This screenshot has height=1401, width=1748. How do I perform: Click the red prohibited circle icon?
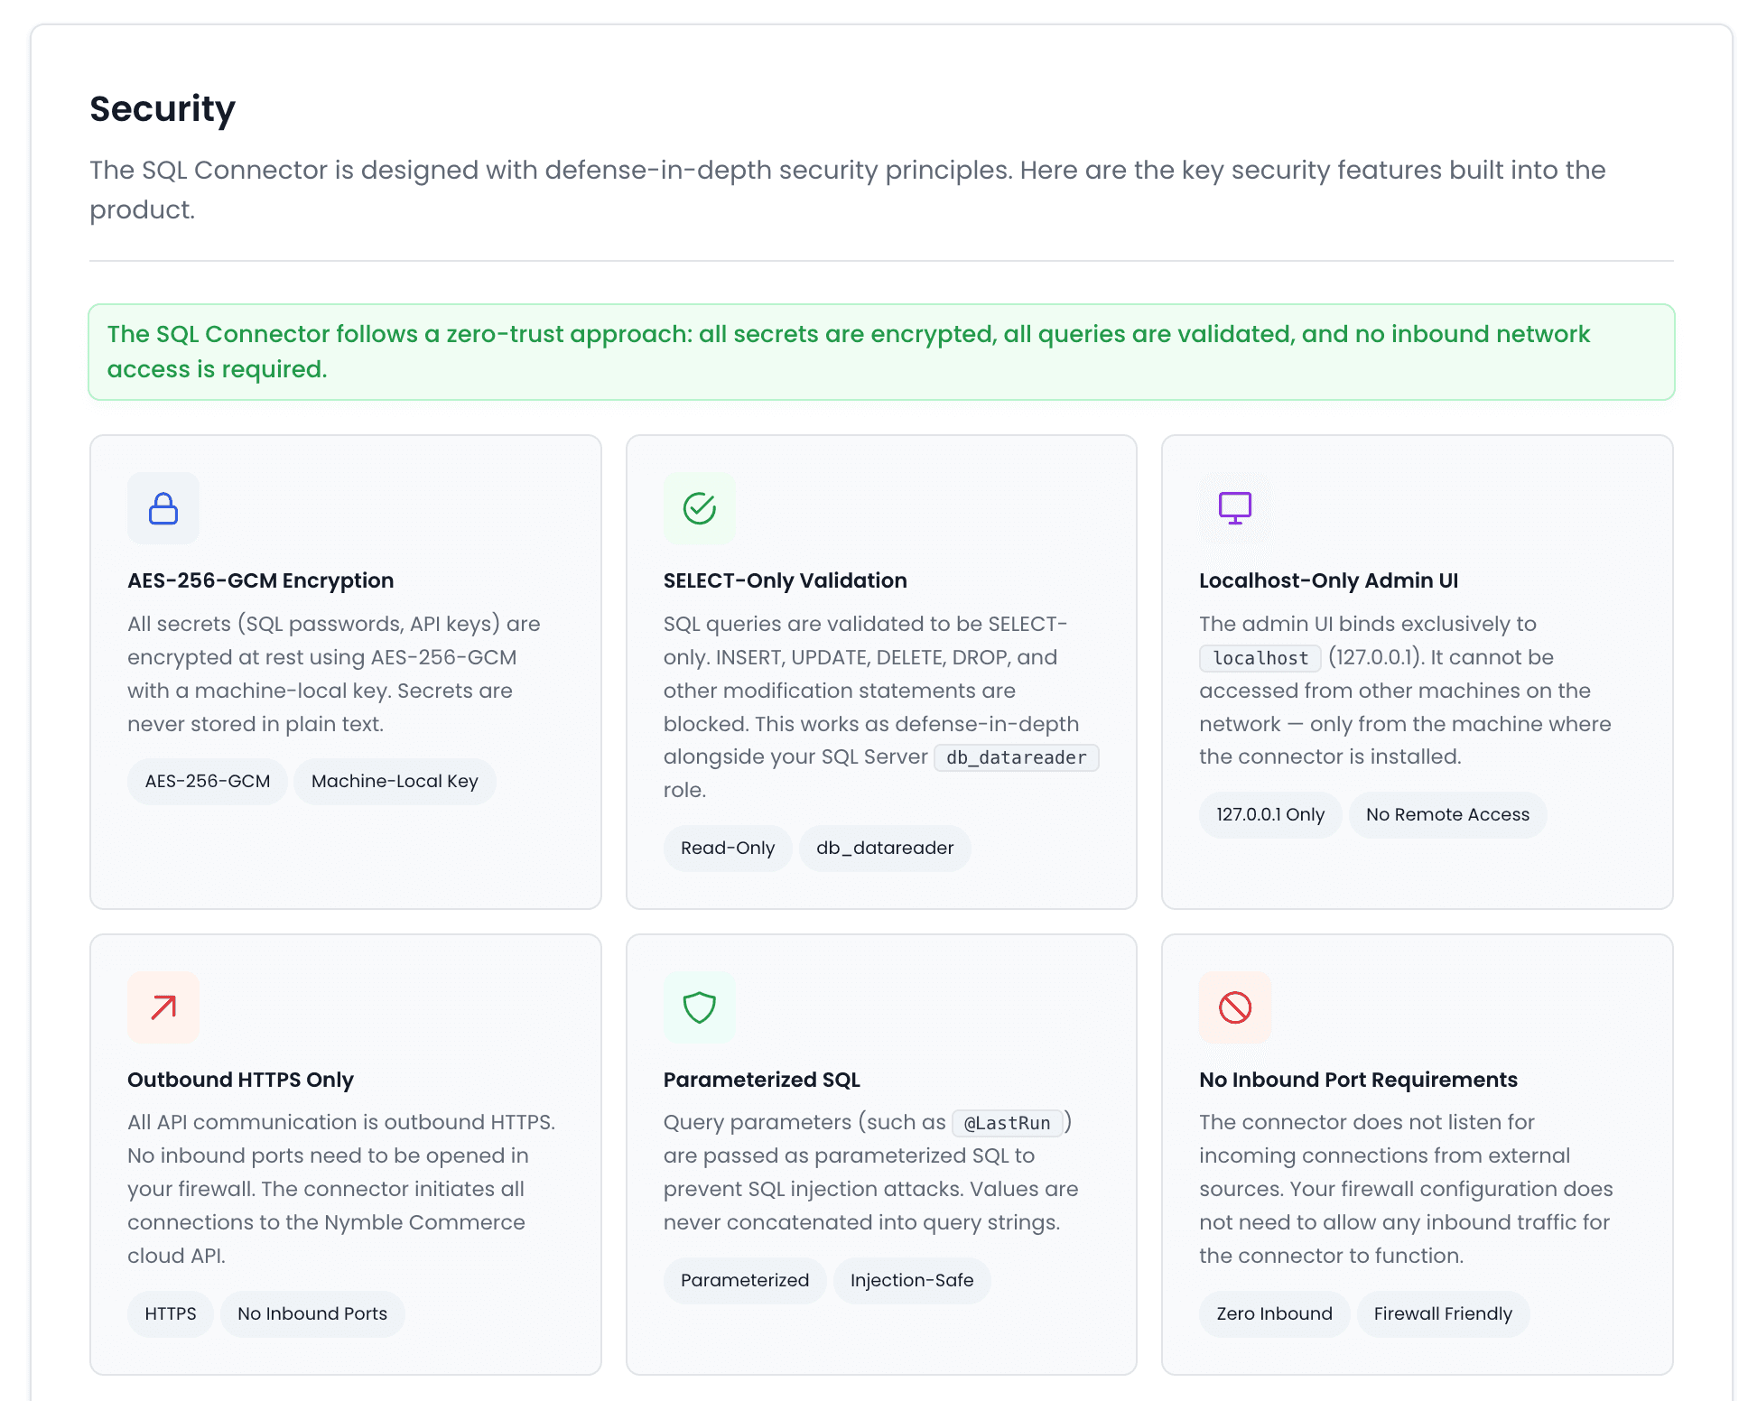click(1234, 1007)
